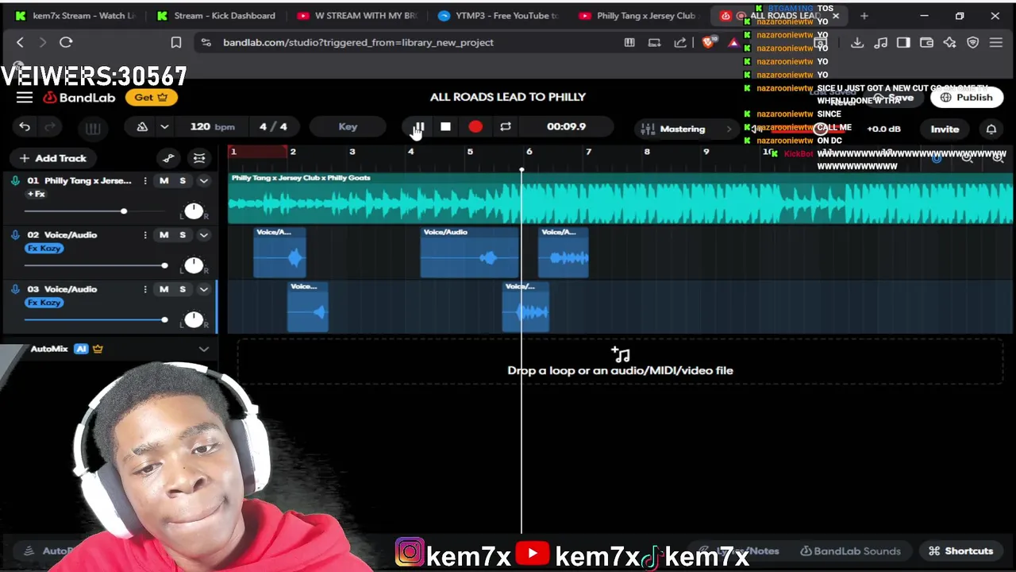The width and height of the screenshot is (1016, 572).
Task: Open track 02 more options menu
Action: [x=144, y=235]
